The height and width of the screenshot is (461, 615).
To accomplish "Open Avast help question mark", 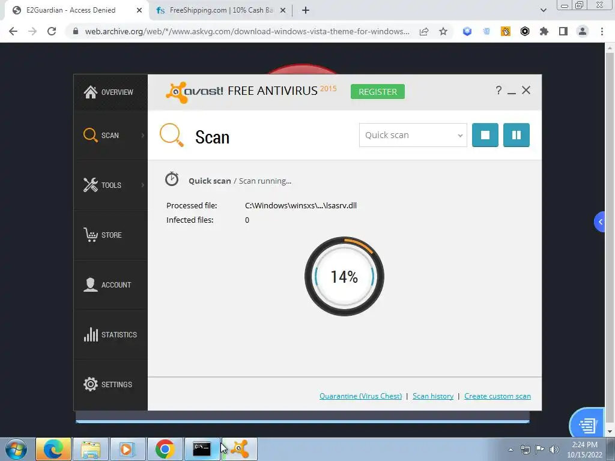I will point(498,91).
